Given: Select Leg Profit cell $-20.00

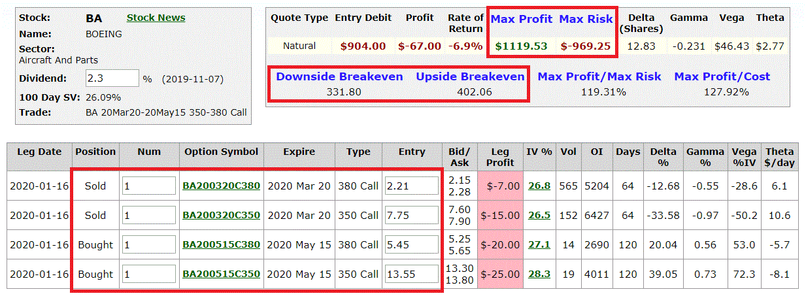Looking at the screenshot, I should click(500, 244).
